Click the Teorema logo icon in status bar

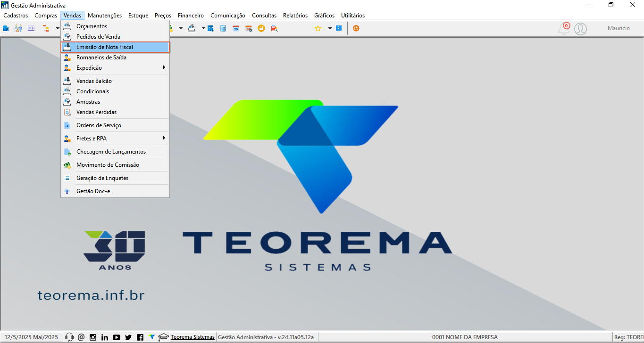pos(151,337)
